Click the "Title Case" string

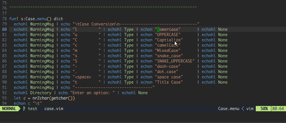click(169, 82)
